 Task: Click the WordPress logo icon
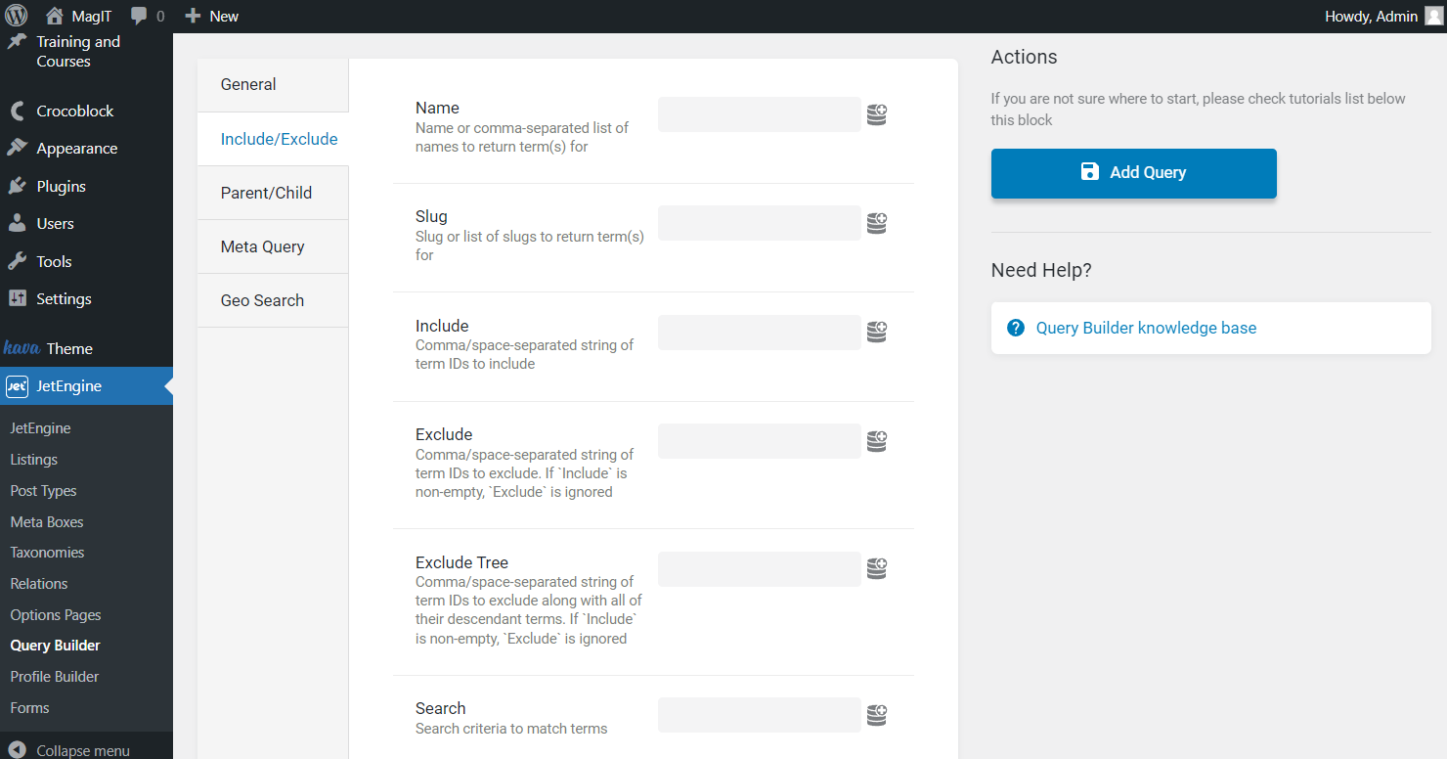17,16
